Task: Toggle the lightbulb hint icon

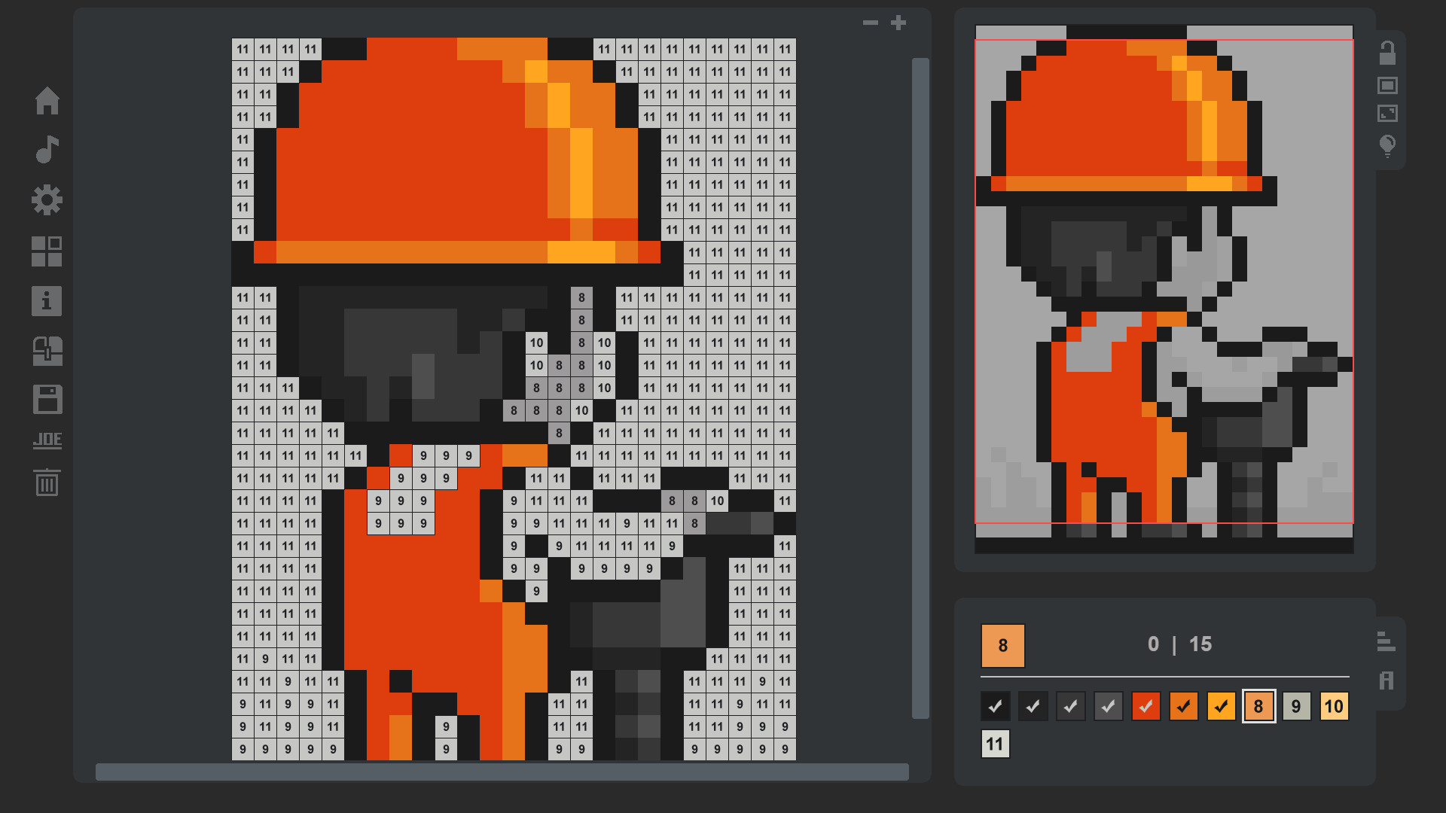Action: pyautogui.click(x=1387, y=145)
